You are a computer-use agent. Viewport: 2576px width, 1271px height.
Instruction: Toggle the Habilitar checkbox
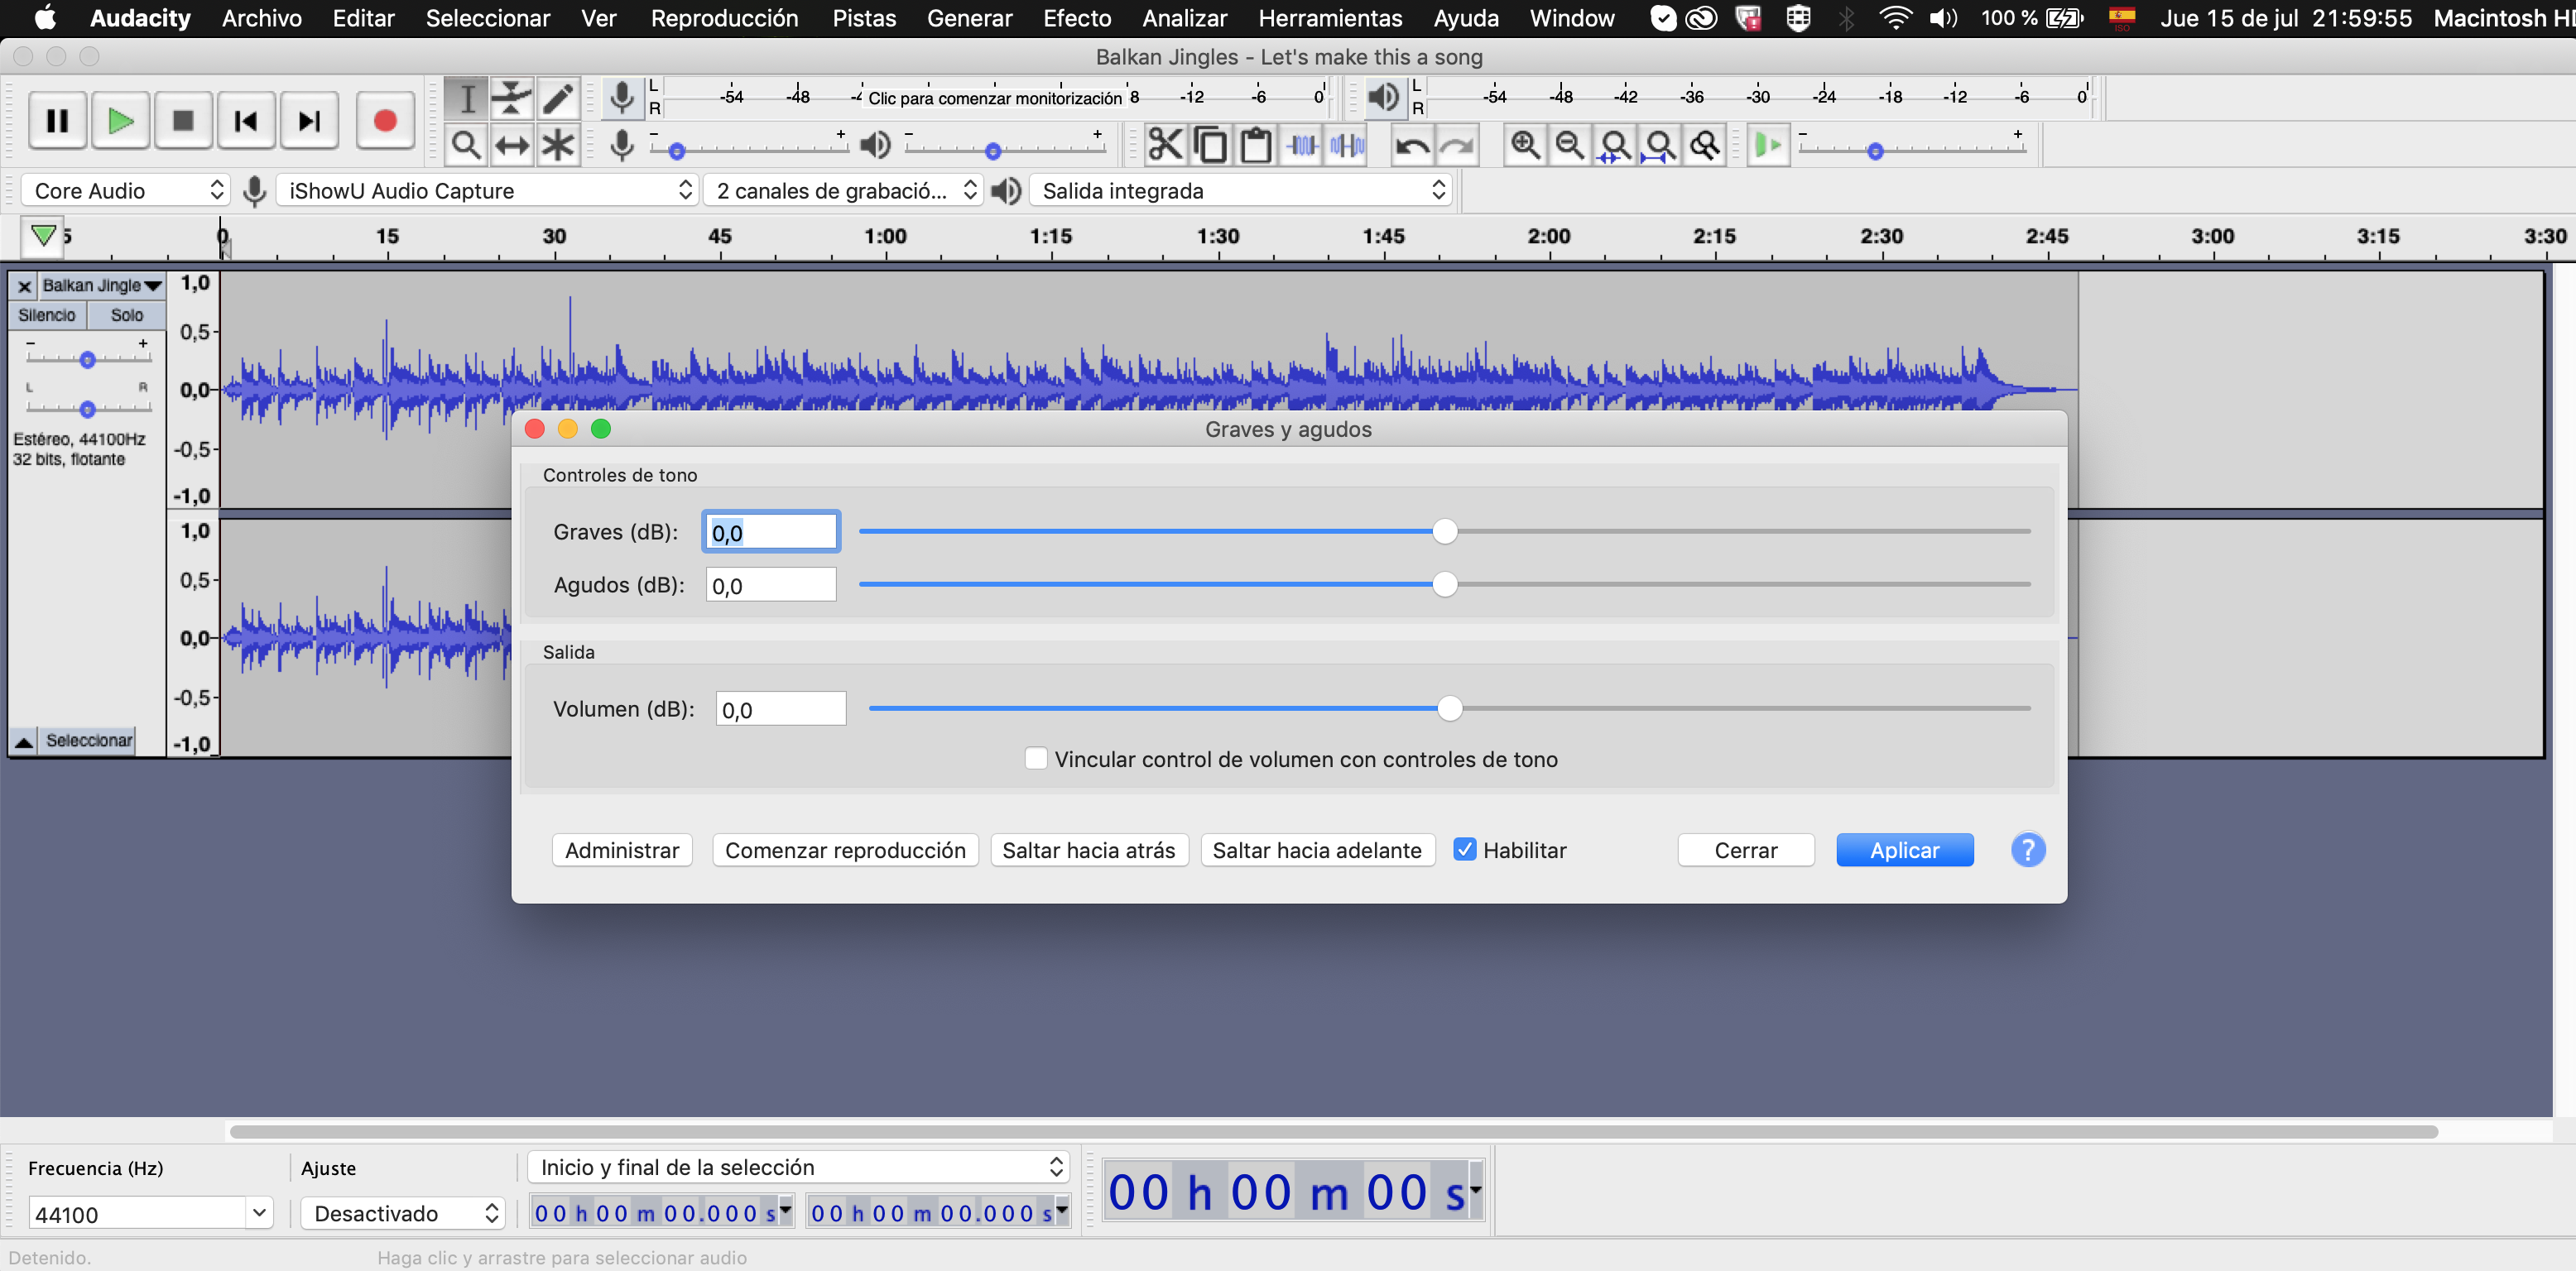[x=1465, y=850]
